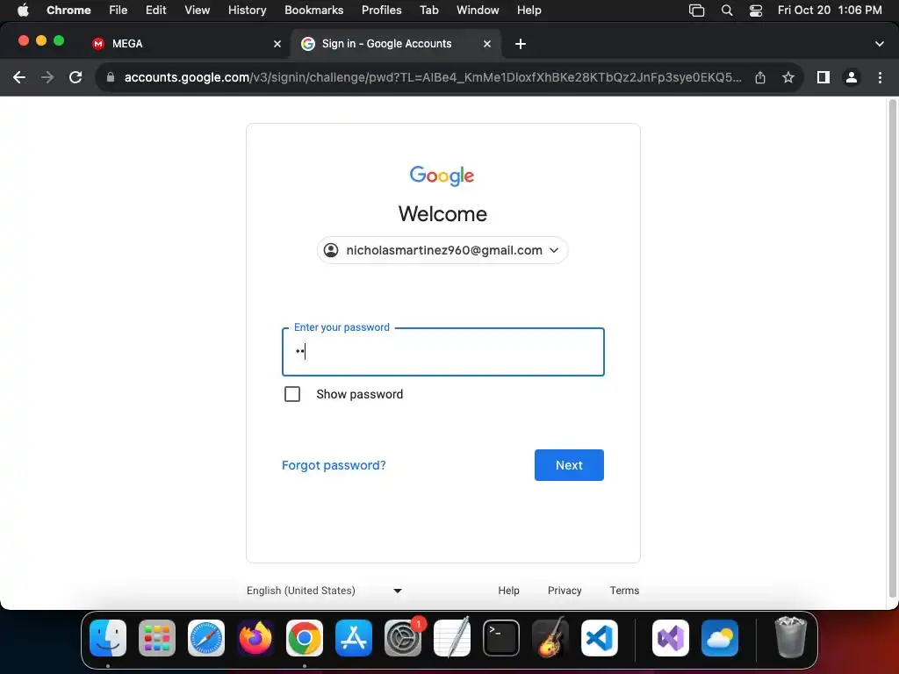Open the Terms footer link
Viewport: 899px width, 674px height.
point(624,591)
